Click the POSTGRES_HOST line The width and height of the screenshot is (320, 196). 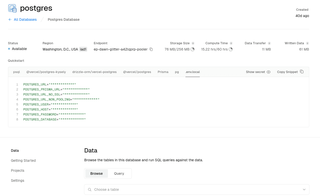[x=50, y=109]
